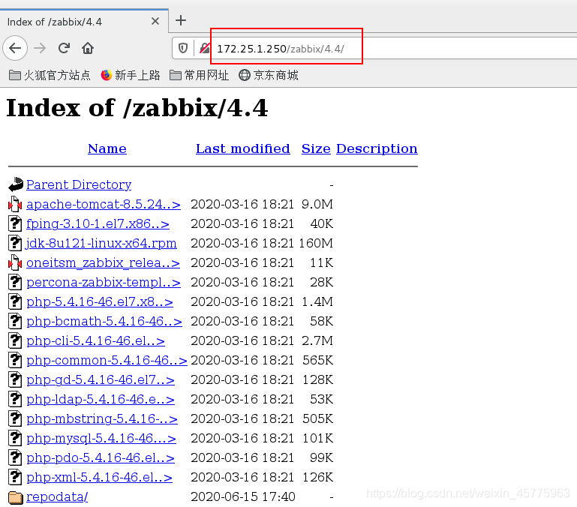Viewport: 577px width, 507px height.
Task: Click the Parent Directory back-arrow icon
Action: (16, 184)
